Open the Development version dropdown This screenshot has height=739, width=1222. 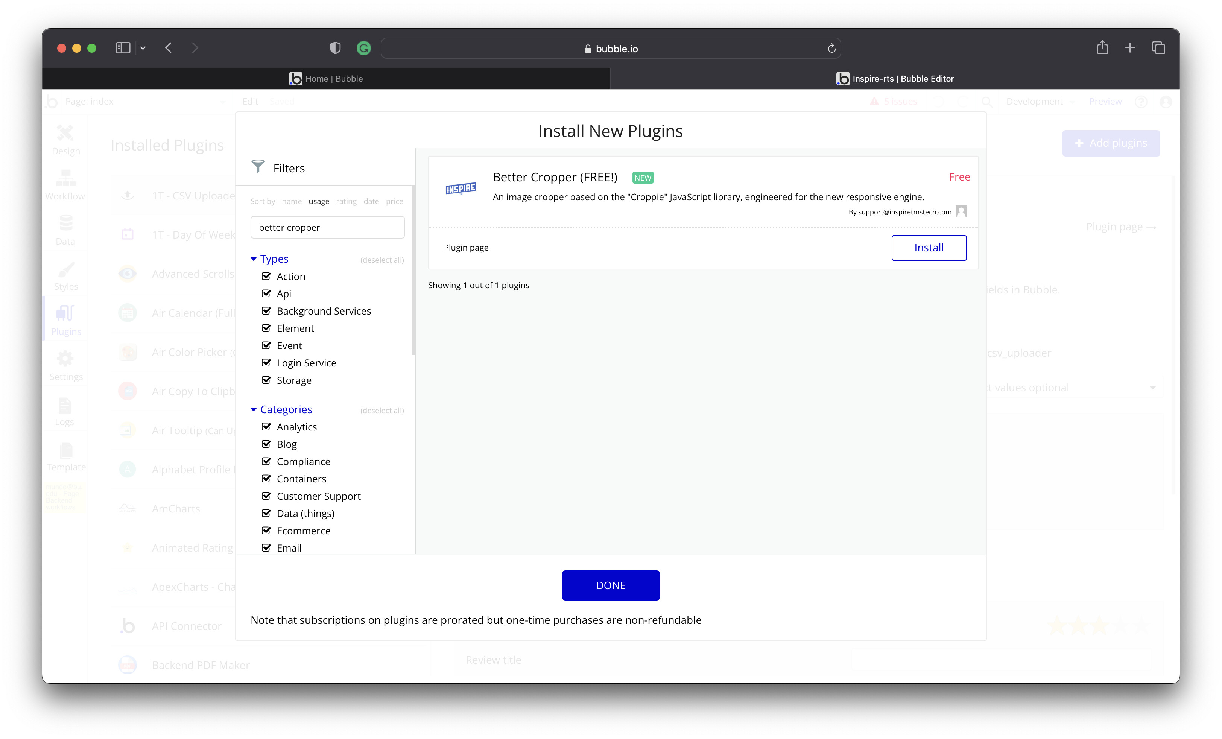pyautogui.click(x=1040, y=102)
